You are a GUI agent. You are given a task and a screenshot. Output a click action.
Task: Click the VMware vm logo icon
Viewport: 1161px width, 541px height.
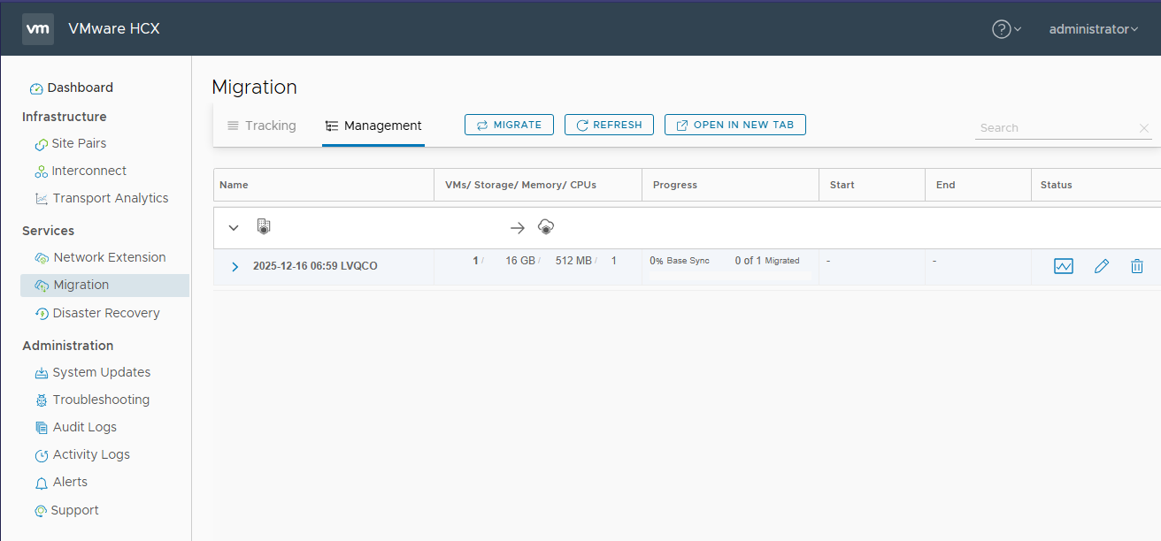point(38,28)
